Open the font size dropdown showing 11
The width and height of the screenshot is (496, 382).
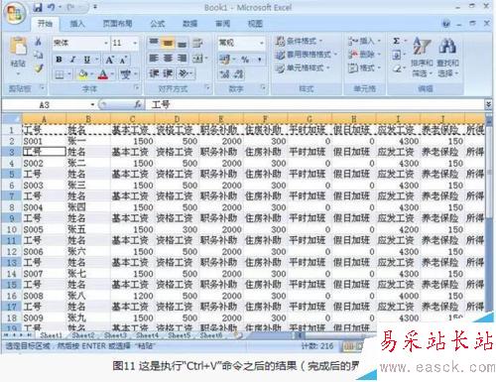tap(135, 43)
